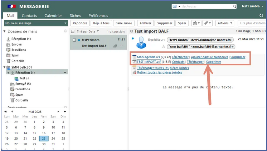Tick the select-all checkbox in list header
Screen dimensions: 267x151
(x=73, y=31)
